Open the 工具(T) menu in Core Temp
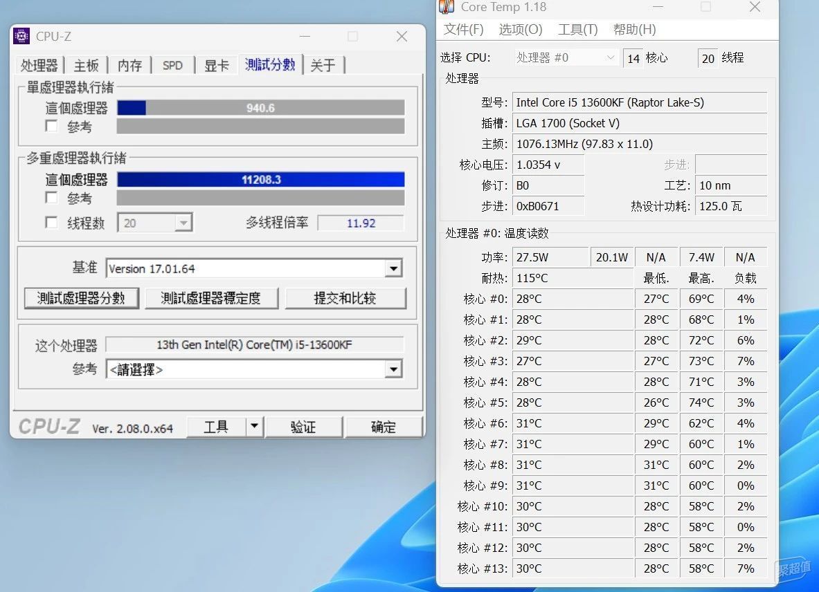819x592 pixels. click(x=577, y=29)
